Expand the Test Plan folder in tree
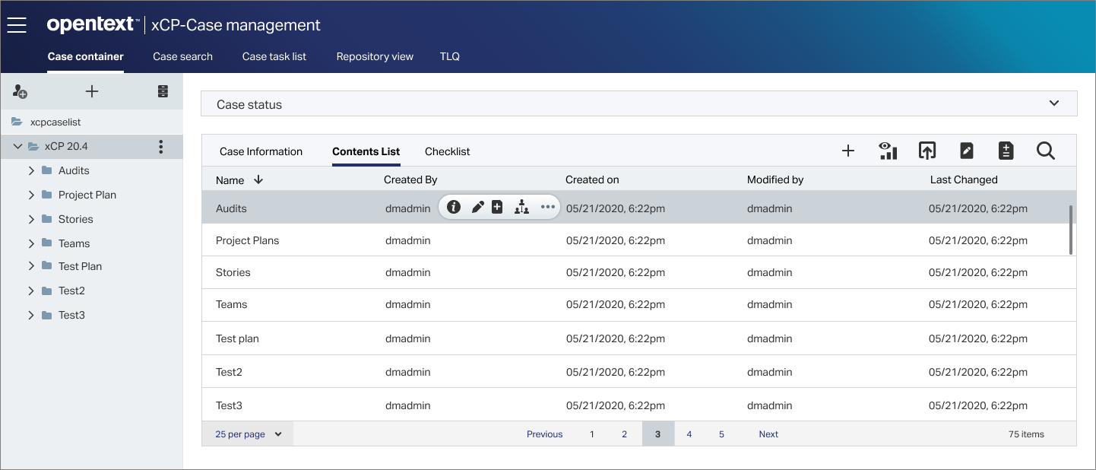Screen dimensions: 1096x470 click(x=31, y=266)
